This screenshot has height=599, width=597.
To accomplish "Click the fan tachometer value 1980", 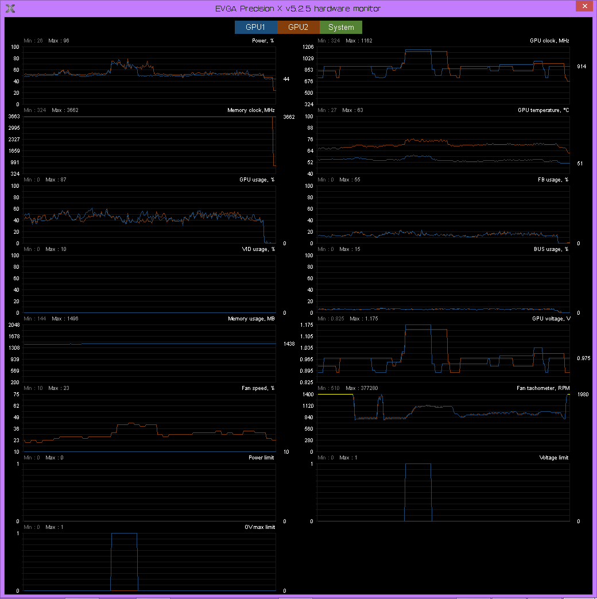I will point(583,394).
